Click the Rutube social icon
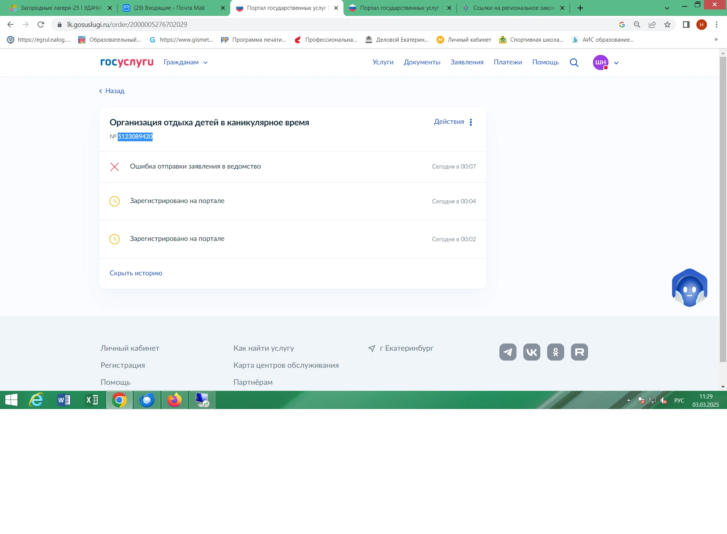 tap(579, 352)
